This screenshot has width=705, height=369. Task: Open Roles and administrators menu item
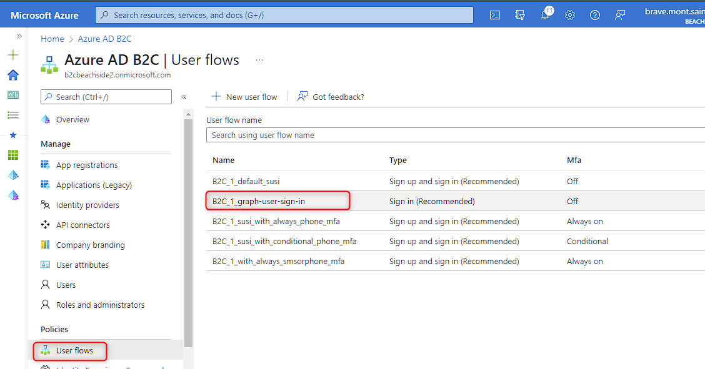point(100,305)
